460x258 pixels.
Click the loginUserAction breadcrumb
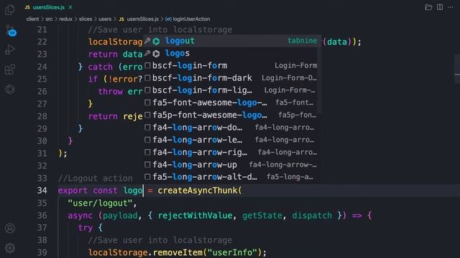(188, 19)
